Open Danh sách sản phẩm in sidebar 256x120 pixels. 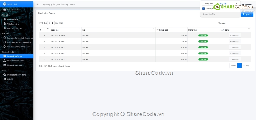tap(18, 61)
